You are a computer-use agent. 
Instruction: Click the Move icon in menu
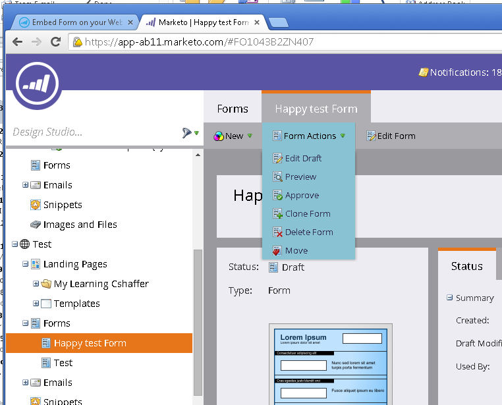[x=277, y=250]
